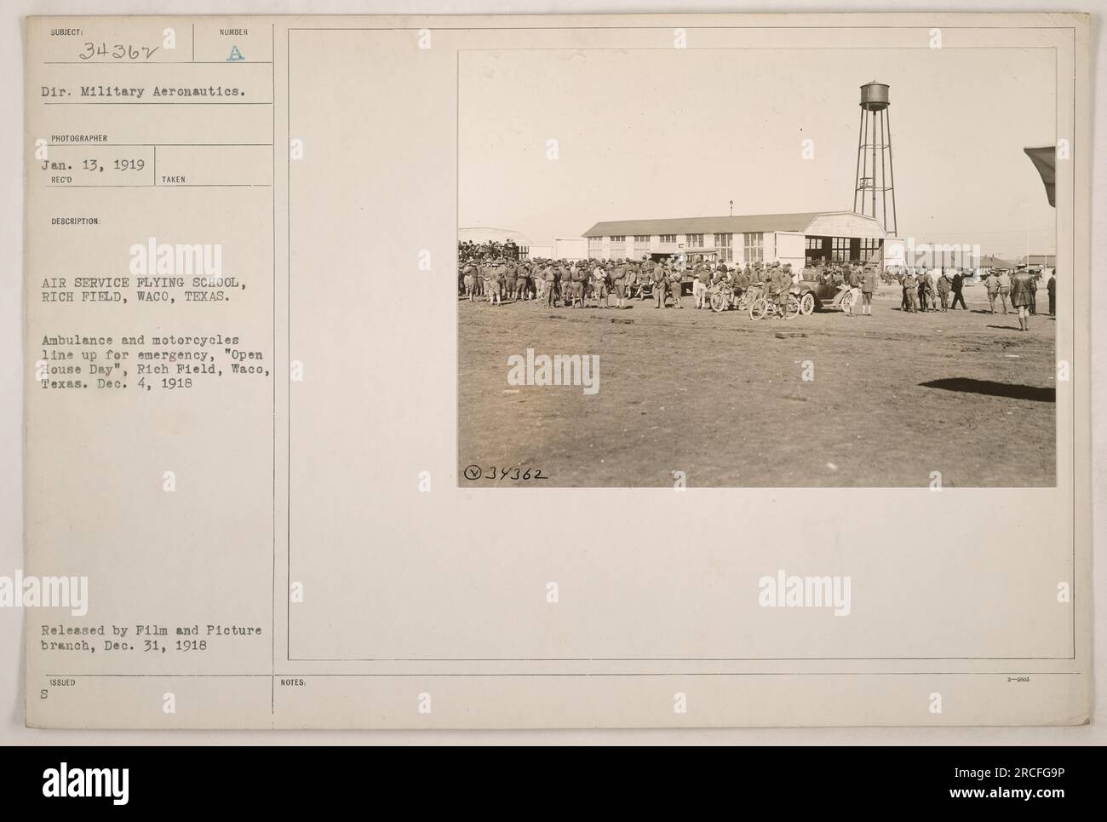Click the 'Dir. Military Aeronautics.' line
The width and height of the screenshot is (1107, 822).
tap(143, 92)
